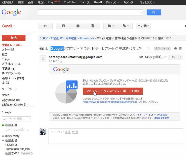Open 重要 important folder
The width and height of the screenshot is (186, 159).
pyautogui.click(x=5, y=54)
